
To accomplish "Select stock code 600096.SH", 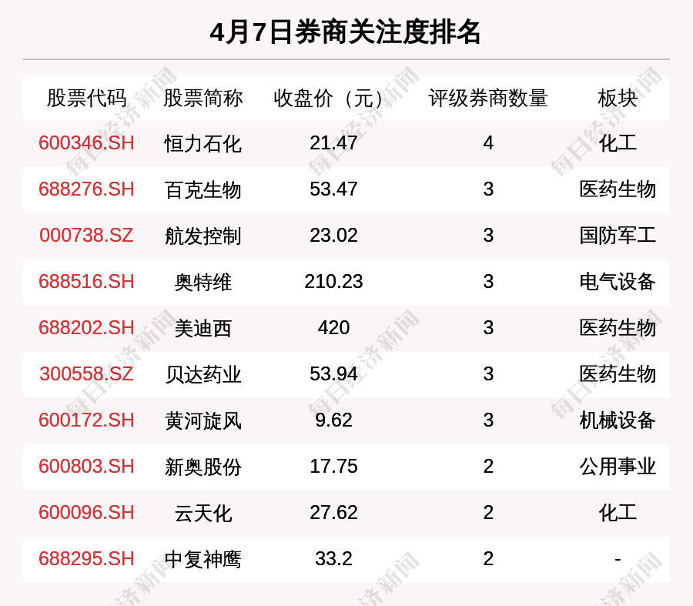I will coord(86,513).
